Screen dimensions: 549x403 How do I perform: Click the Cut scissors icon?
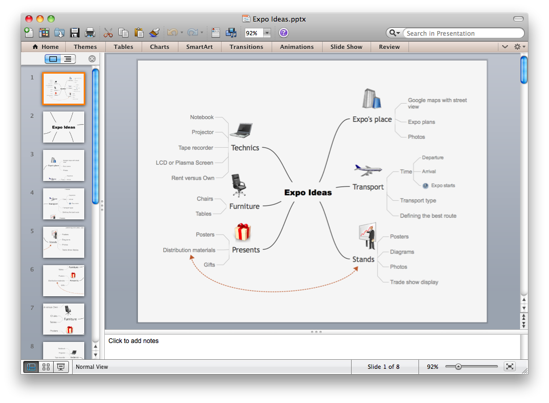pyautogui.click(x=108, y=33)
